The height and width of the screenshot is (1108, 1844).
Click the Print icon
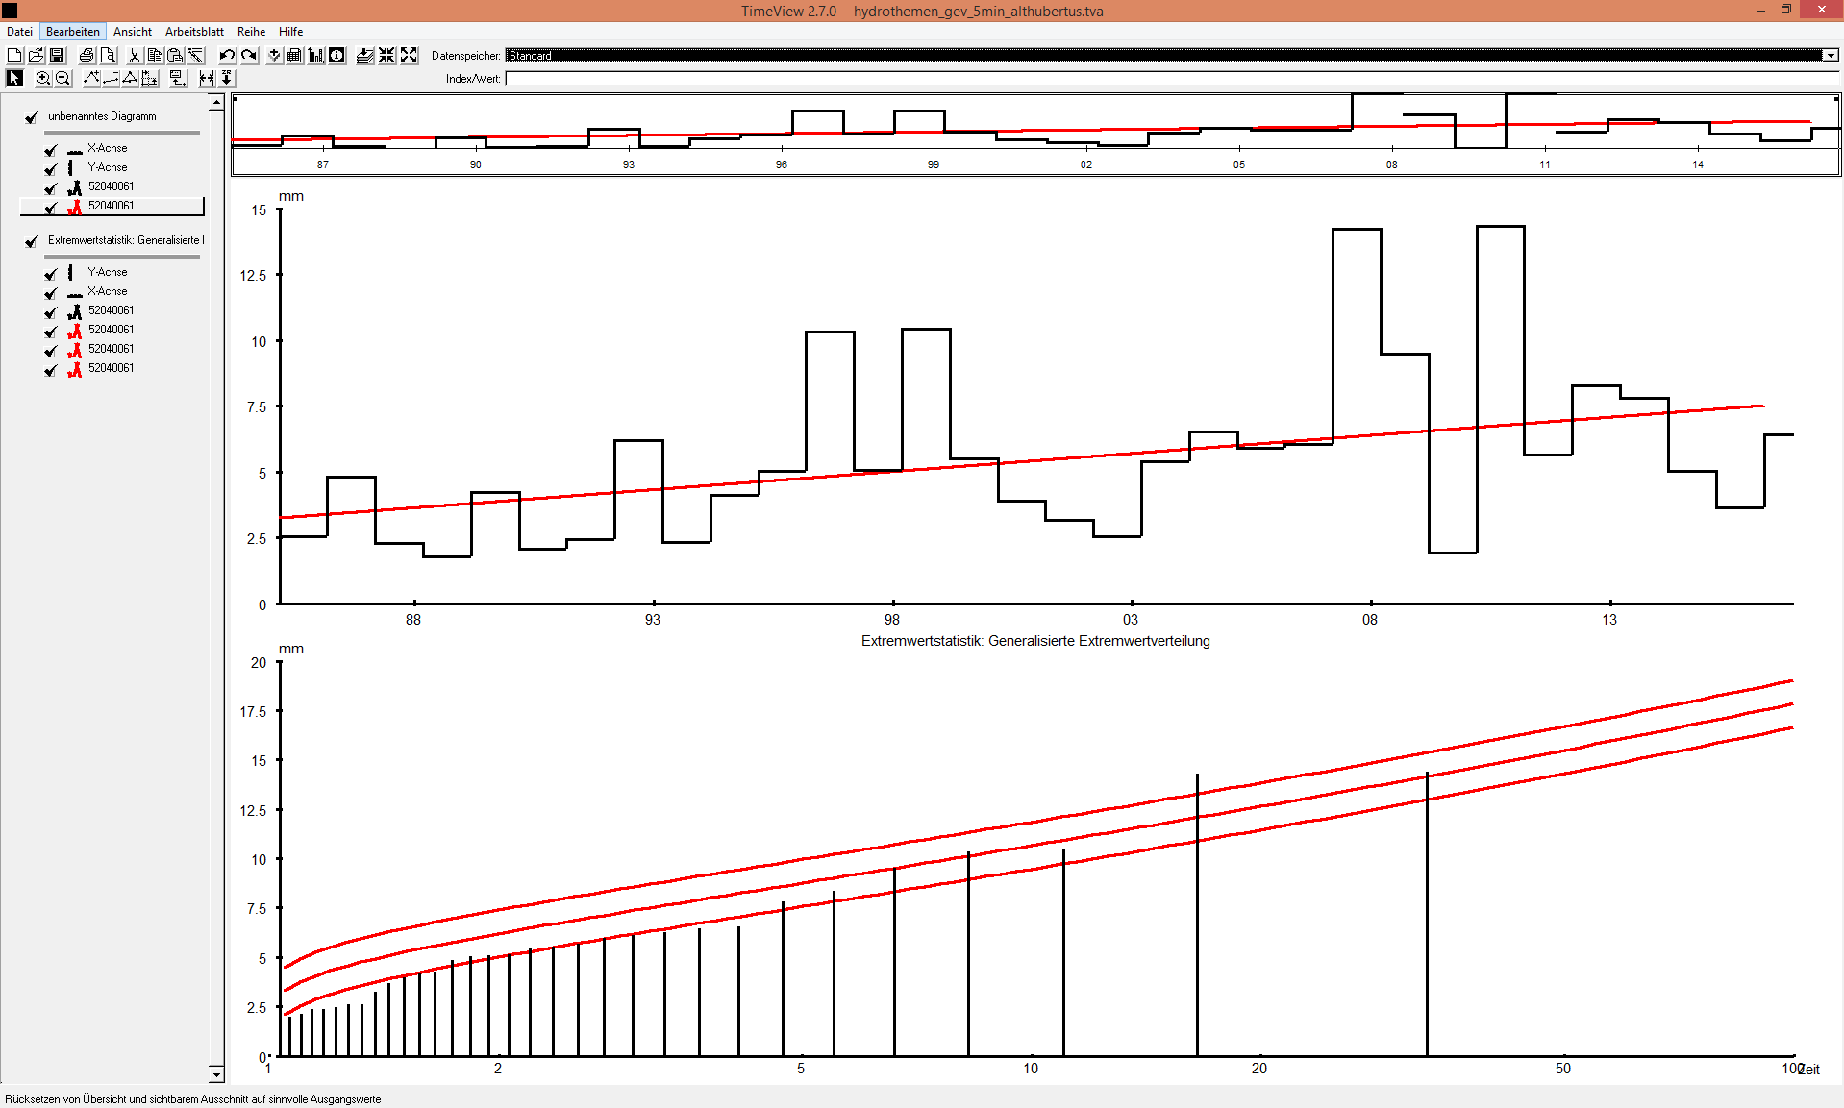click(87, 56)
